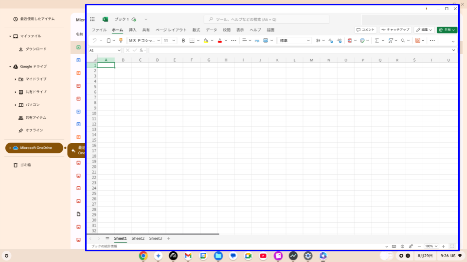Expand the Name Box dropdown arrow
The width and height of the screenshot is (467, 262).
pyautogui.click(x=119, y=50)
